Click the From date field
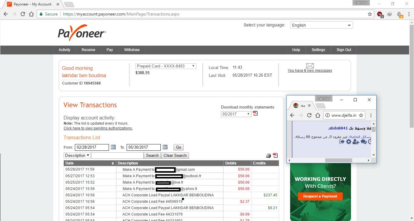414x221 pixels. pyautogui.click(x=92, y=147)
